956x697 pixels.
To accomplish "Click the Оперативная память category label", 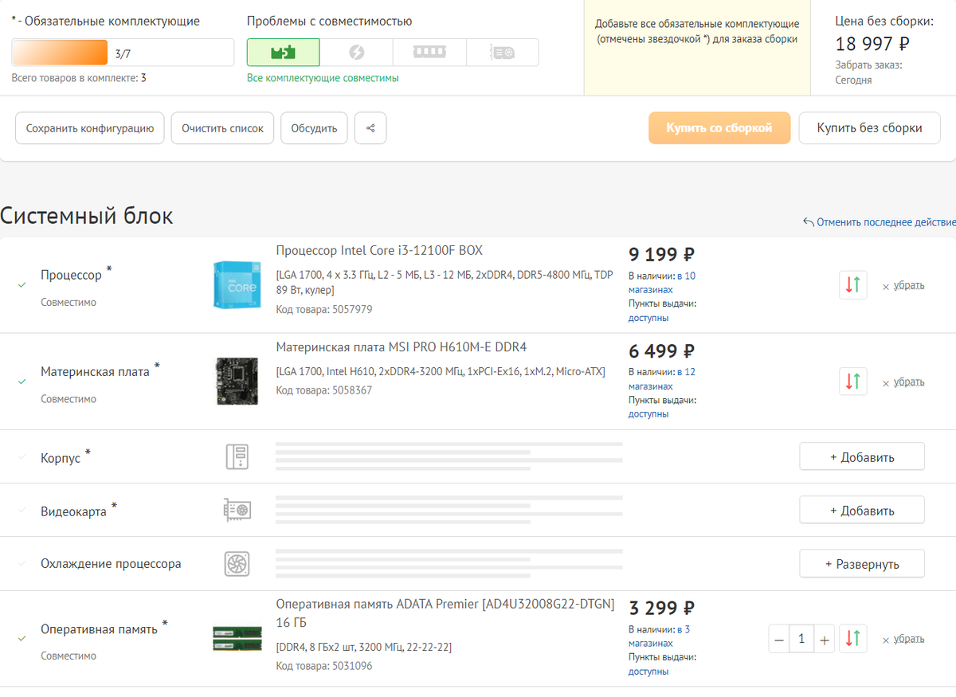I will coord(100,629).
